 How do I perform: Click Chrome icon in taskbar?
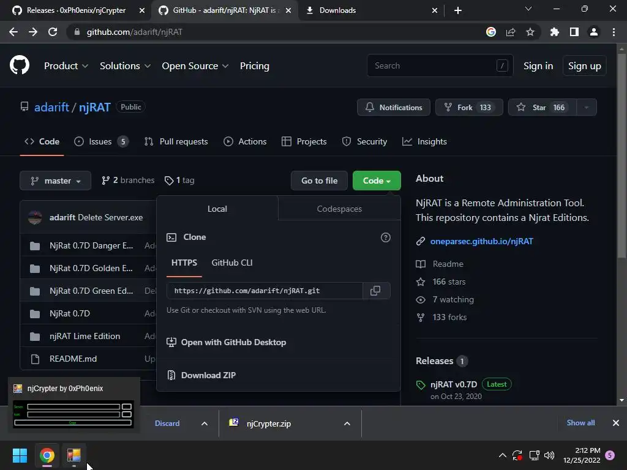click(47, 455)
